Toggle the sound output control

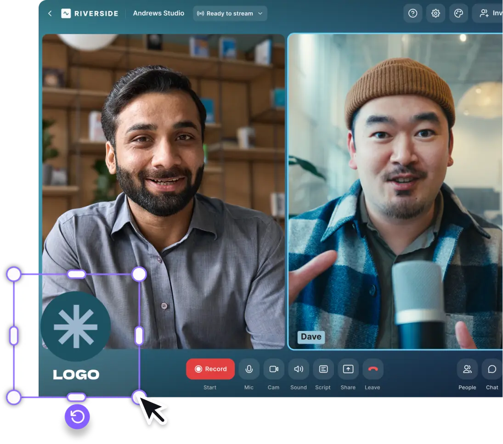[299, 369]
